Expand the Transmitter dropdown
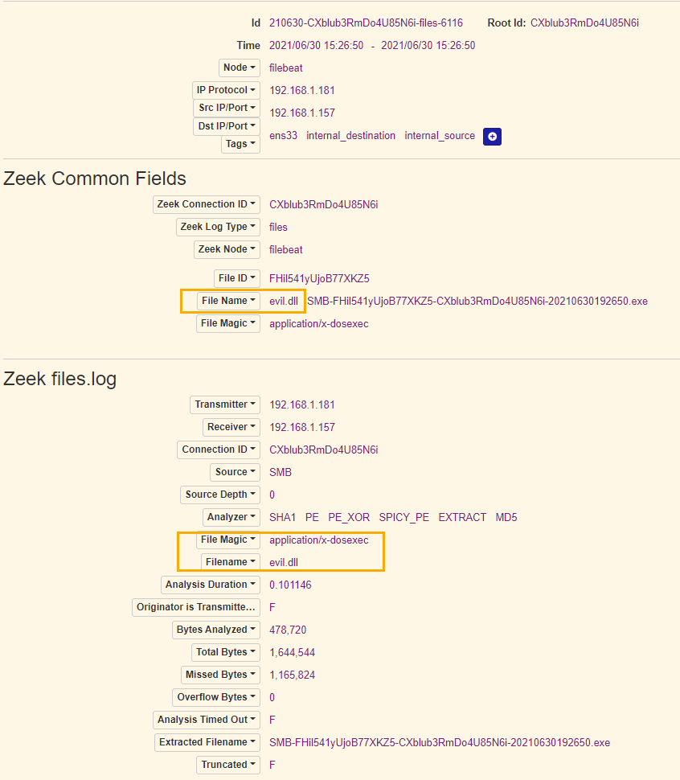 (x=225, y=404)
